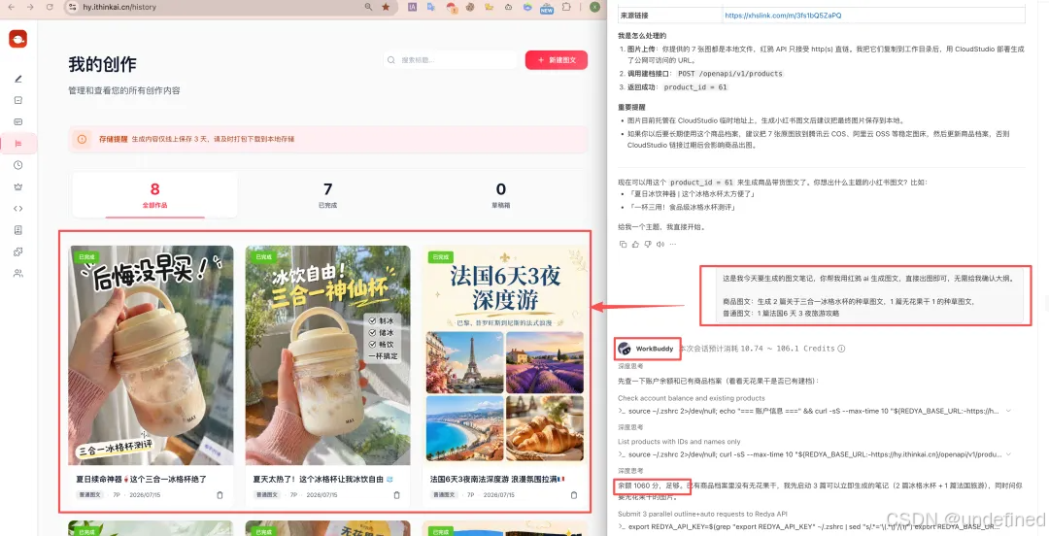The width and height of the screenshot is (1049, 536).
Task: Switch to the 已完成 tab showing 7
Action: pyautogui.click(x=328, y=195)
